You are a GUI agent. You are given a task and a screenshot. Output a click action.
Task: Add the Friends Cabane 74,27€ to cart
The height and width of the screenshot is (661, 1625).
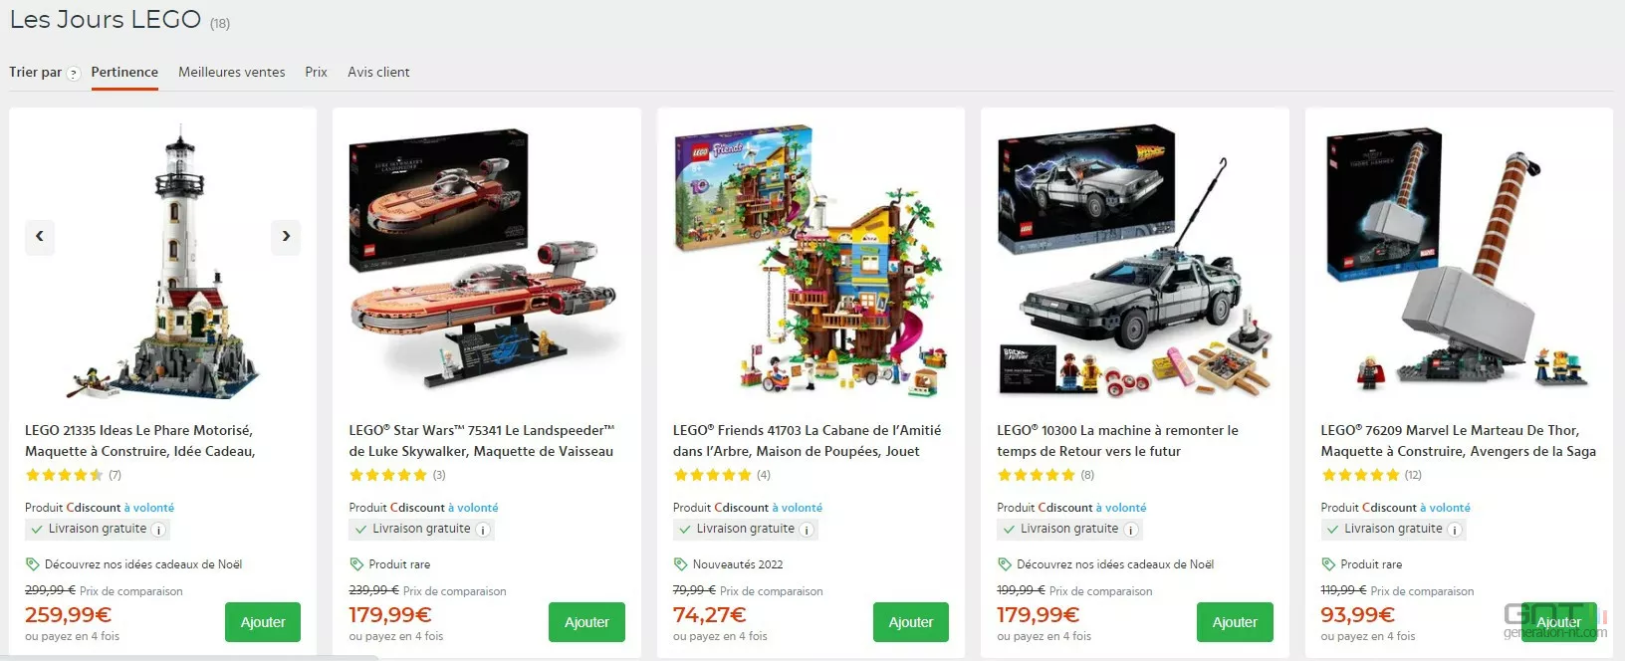[911, 622]
